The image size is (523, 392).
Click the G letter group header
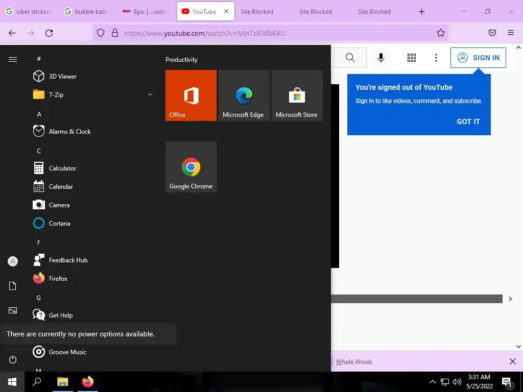[39, 298]
